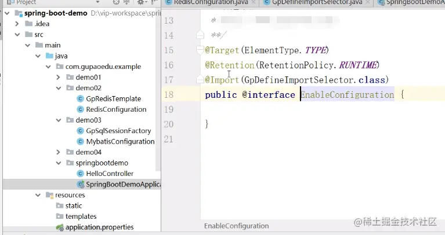Collapse the spring-boot-demo root node
Viewport: 445px width, 235px height.
tap(8, 13)
